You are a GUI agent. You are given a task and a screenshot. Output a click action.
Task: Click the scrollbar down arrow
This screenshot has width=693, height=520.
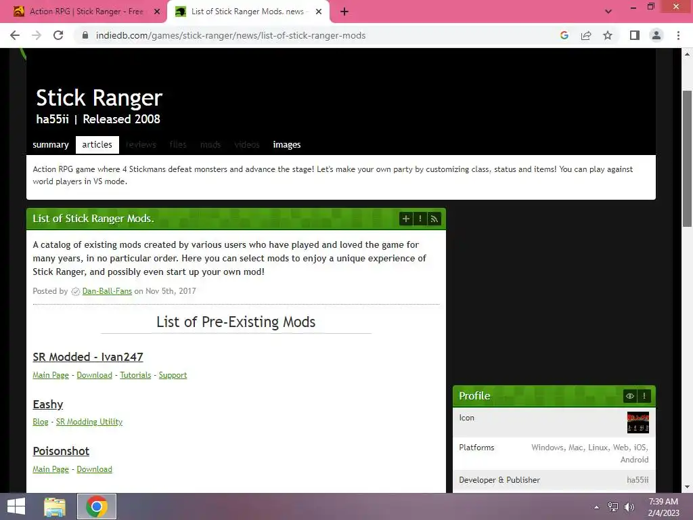[687, 487]
